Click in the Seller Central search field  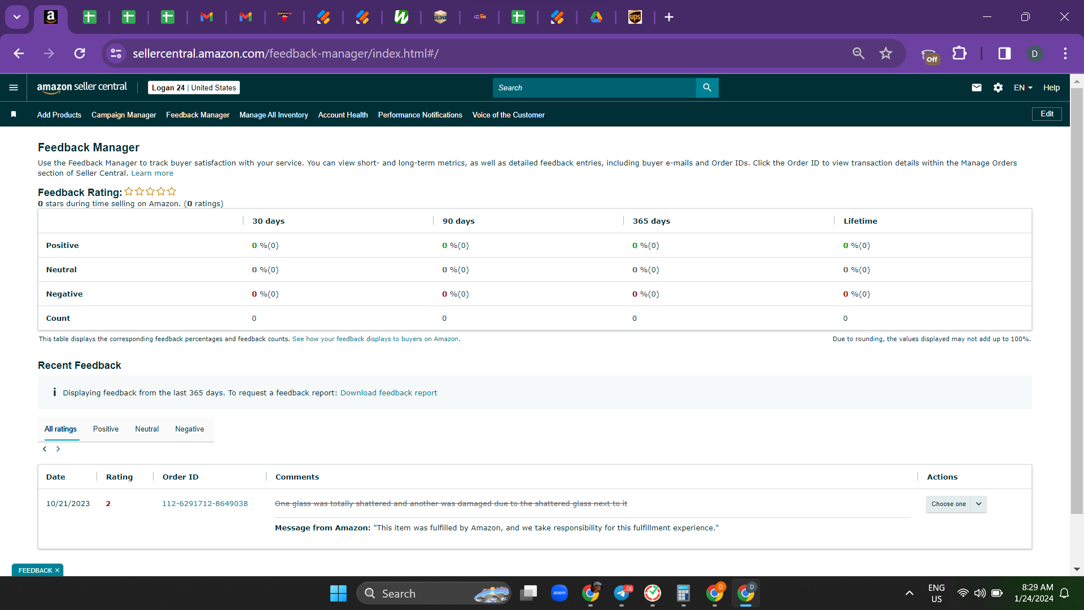594,88
